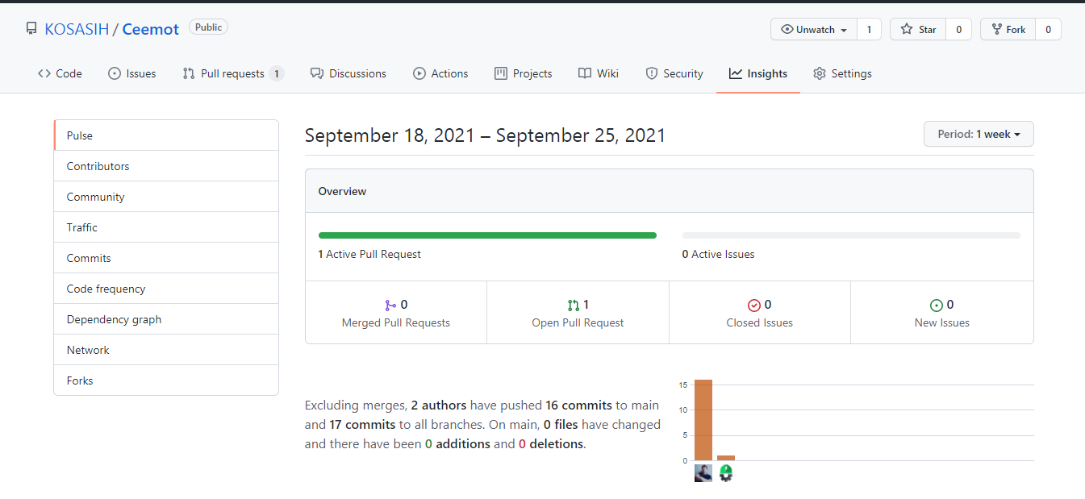The height and width of the screenshot is (499, 1085).
Task: Click the New Issues link
Action: 942,313
